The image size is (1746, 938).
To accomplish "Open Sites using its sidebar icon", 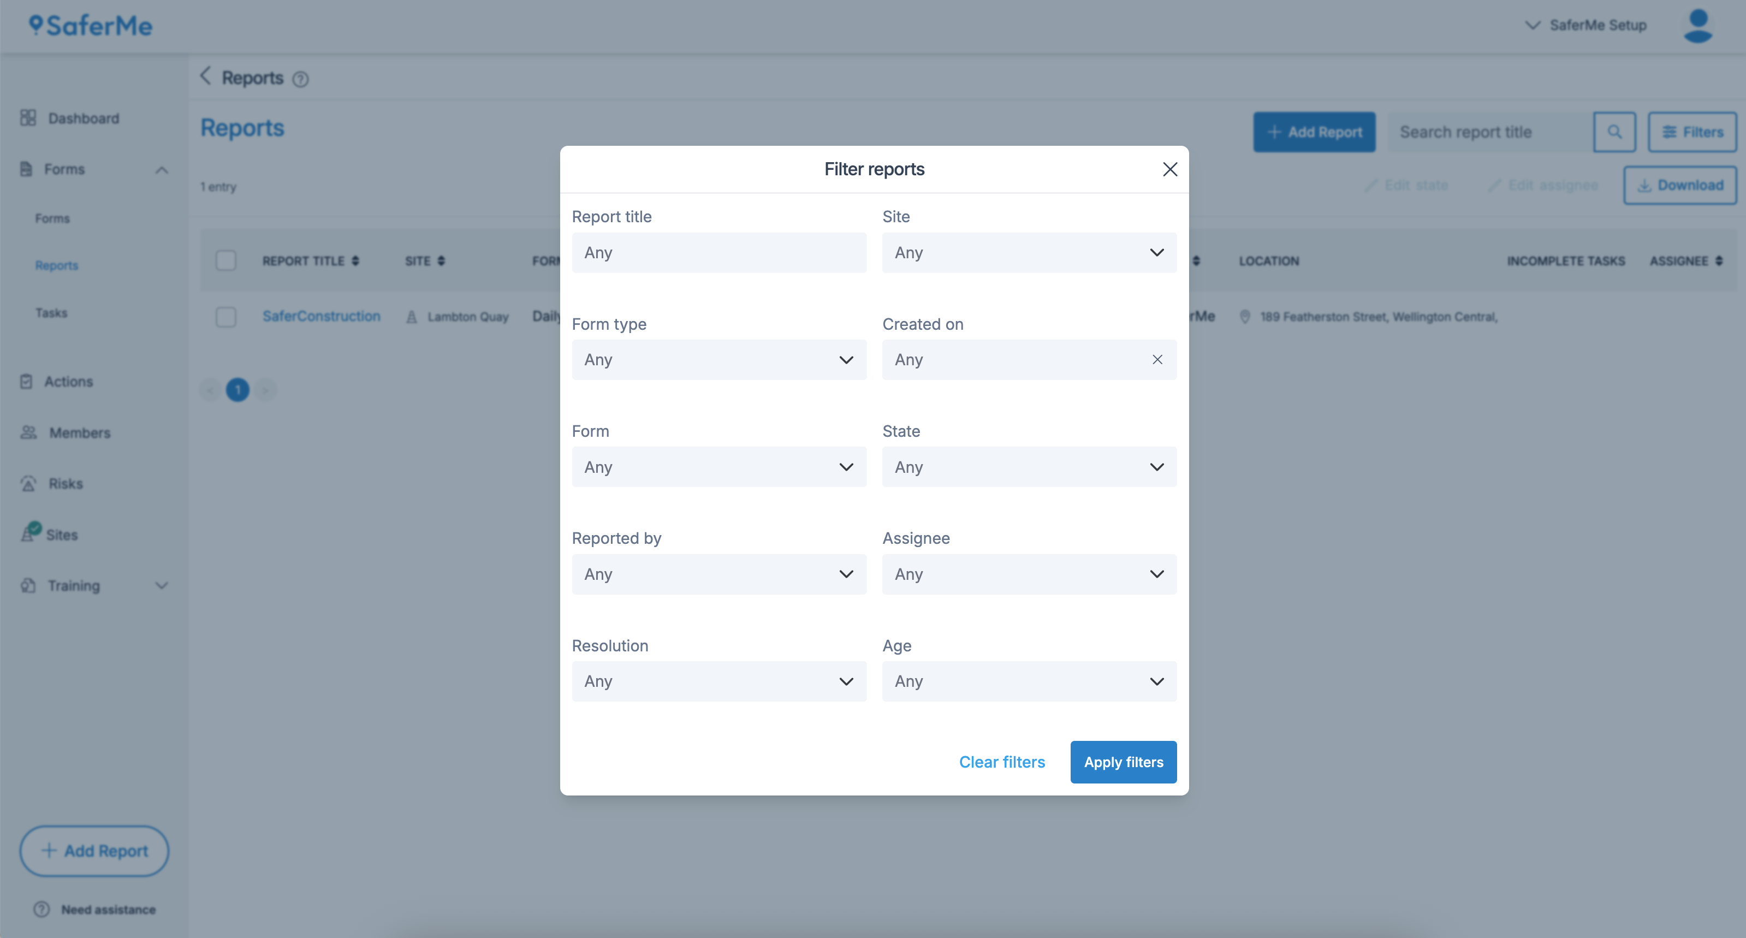I will [x=28, y=534].
